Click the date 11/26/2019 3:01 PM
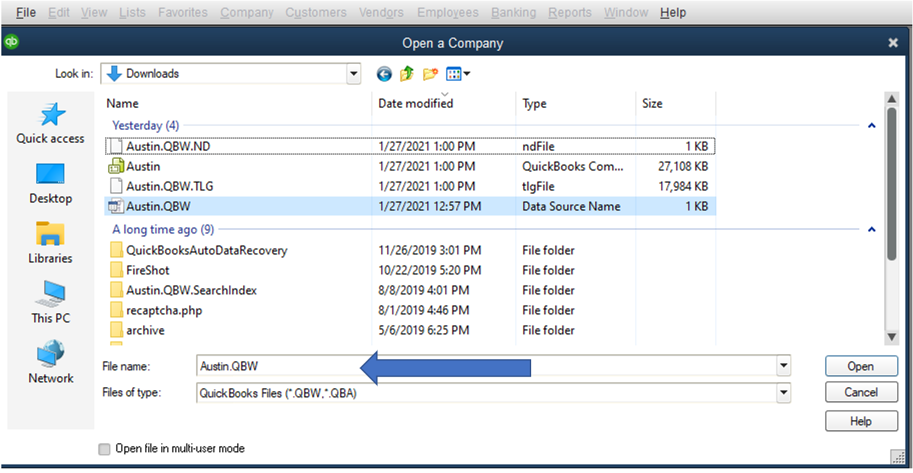This screenshot has height=473, width=913. 429,250
